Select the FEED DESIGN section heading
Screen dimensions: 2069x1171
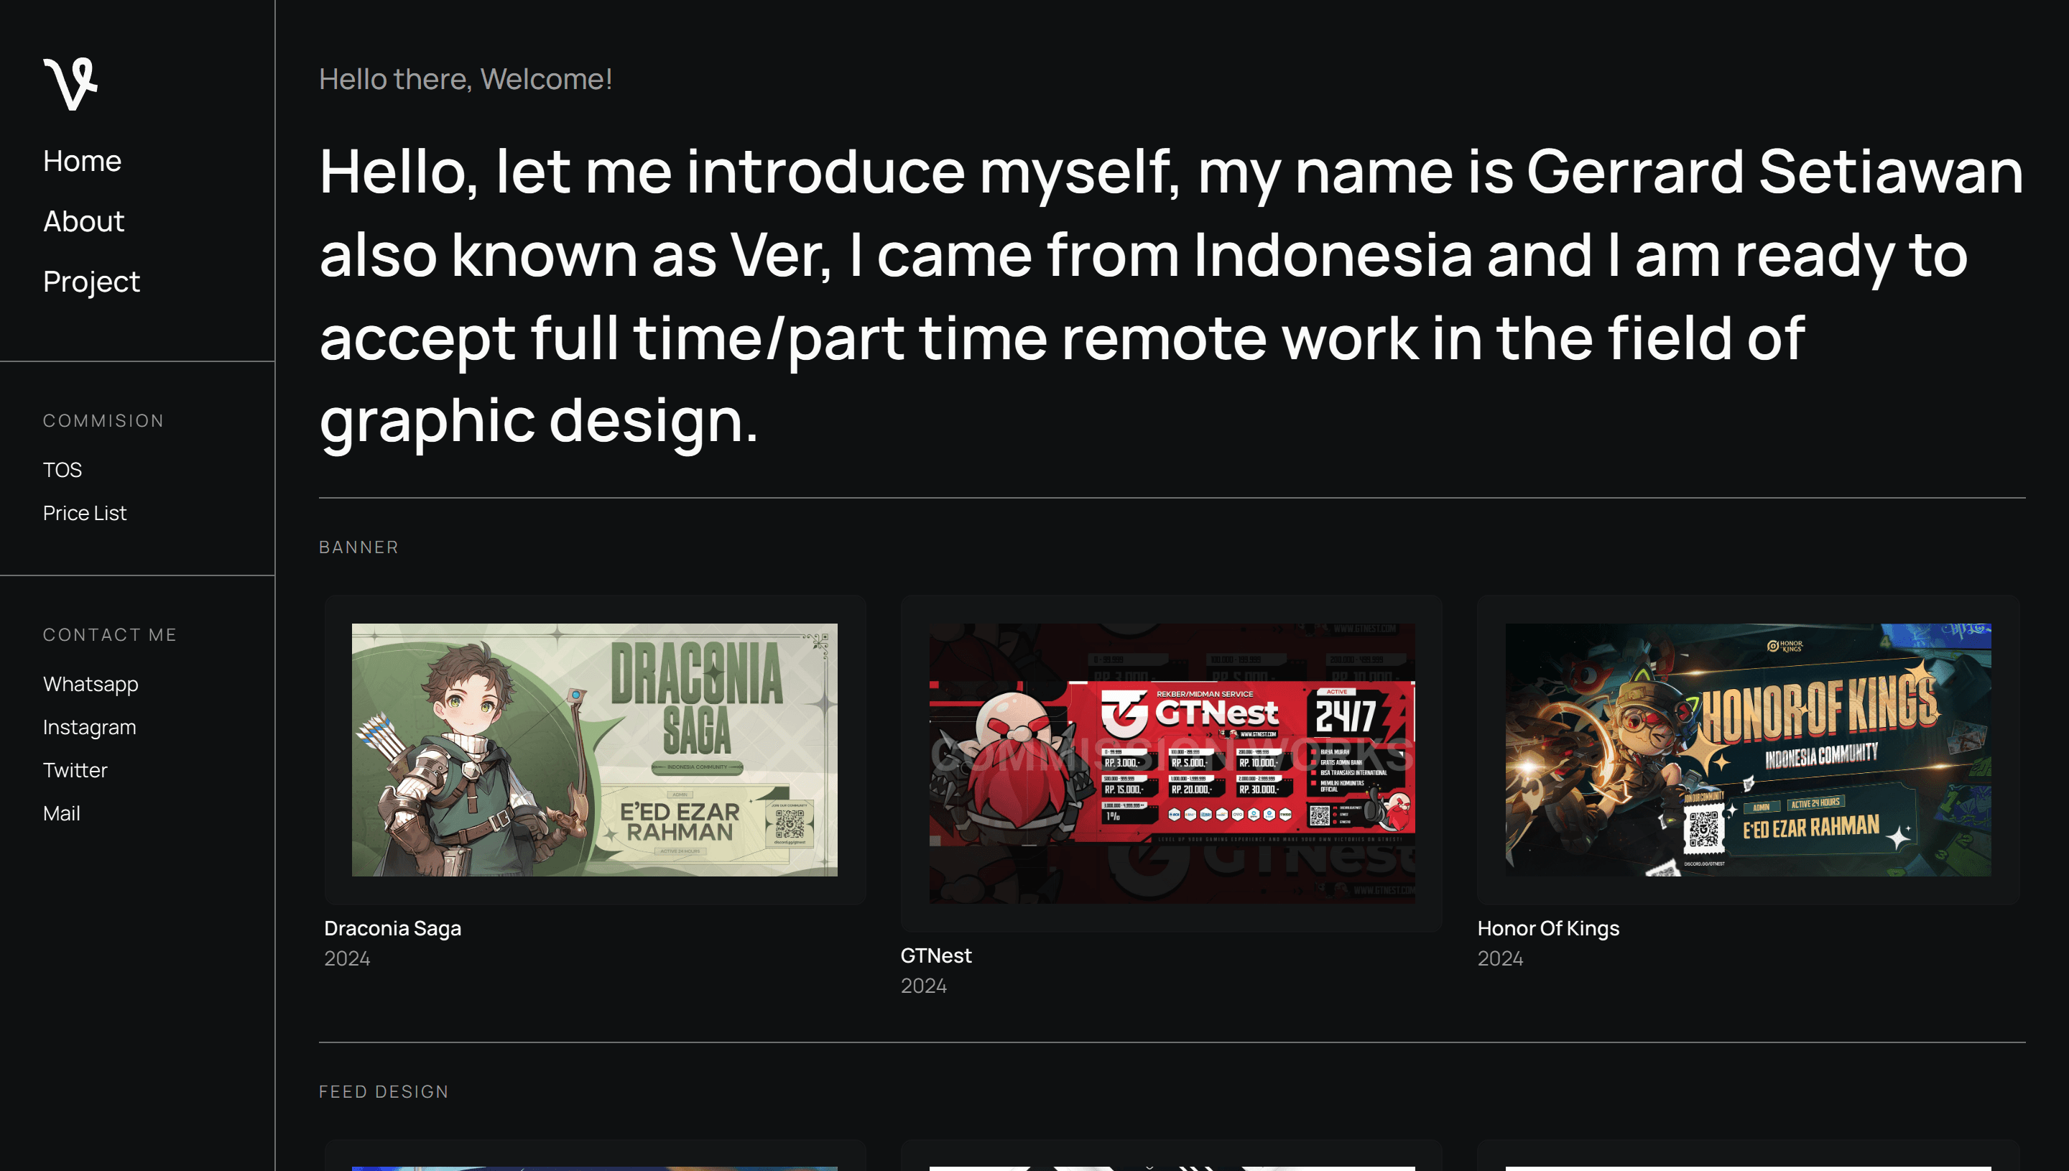[x=384, y=1091]
